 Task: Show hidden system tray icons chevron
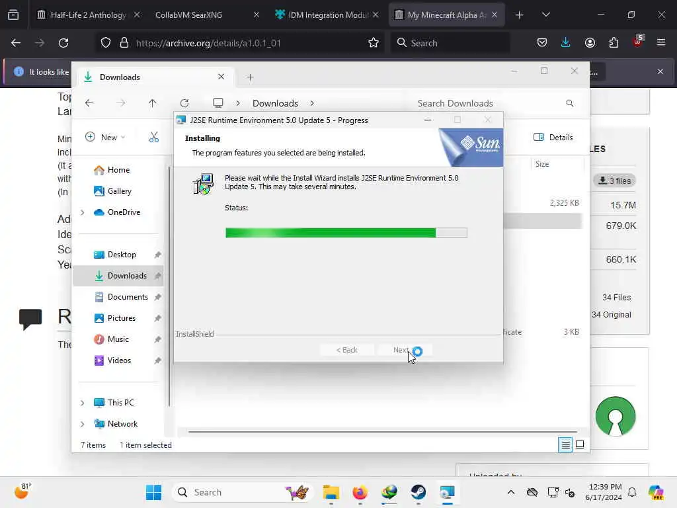[x=511, y=492]
